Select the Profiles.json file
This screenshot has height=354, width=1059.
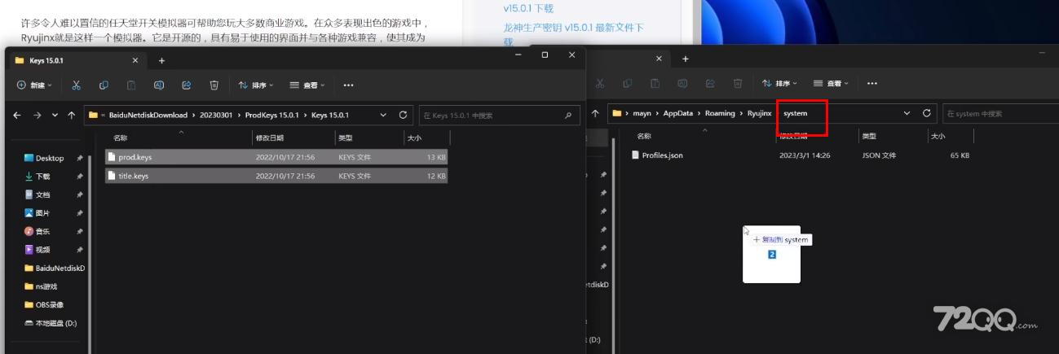click(801, 155)
